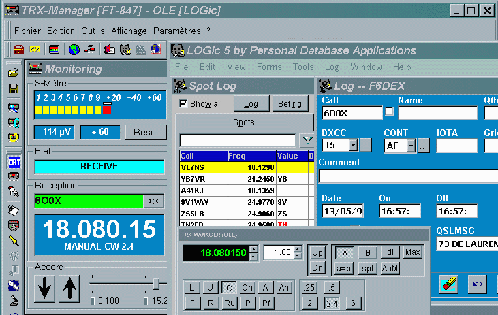
Task: Click the yellow cassette tape toolbar icon
Action: coord(35,49)
